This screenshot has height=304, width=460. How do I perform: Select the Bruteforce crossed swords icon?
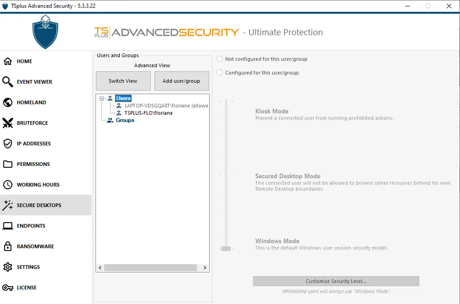pyautogui.click(x=8, y=123)
